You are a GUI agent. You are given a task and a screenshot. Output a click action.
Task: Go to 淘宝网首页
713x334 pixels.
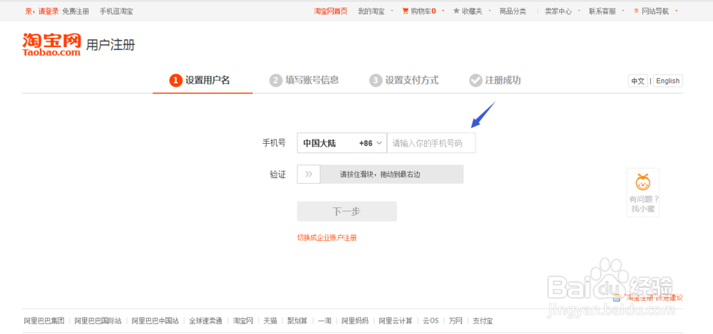click(331, 11)
